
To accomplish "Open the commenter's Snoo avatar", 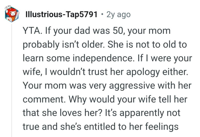I will [x=11, y=14].
